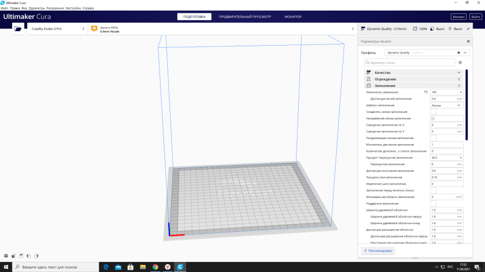
Task: Open the Расширения menu
Action: 55,8
